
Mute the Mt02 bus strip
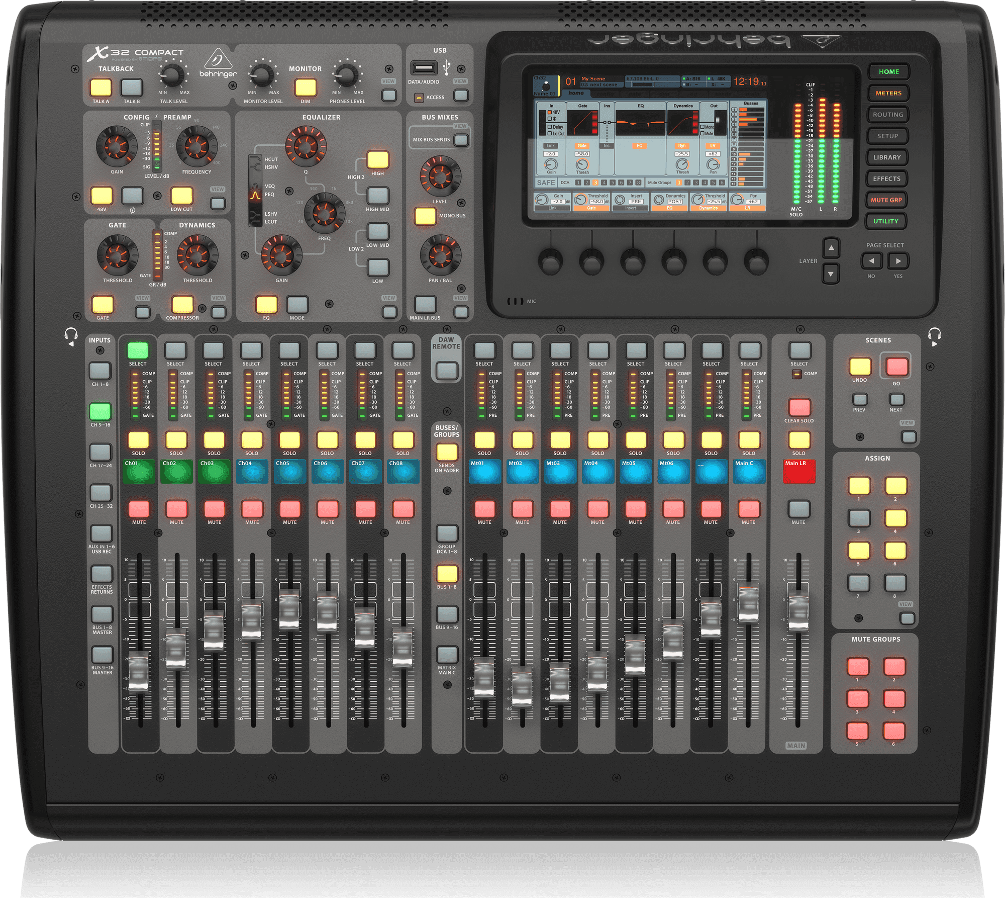(522, 509)
